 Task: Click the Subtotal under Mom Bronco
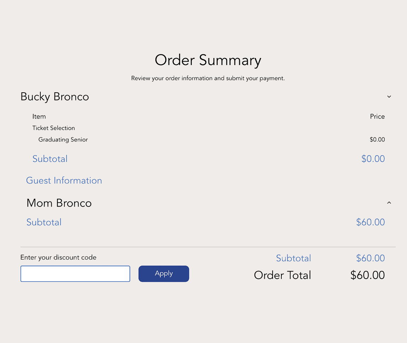pyautogui.click(x=44, y=222)
